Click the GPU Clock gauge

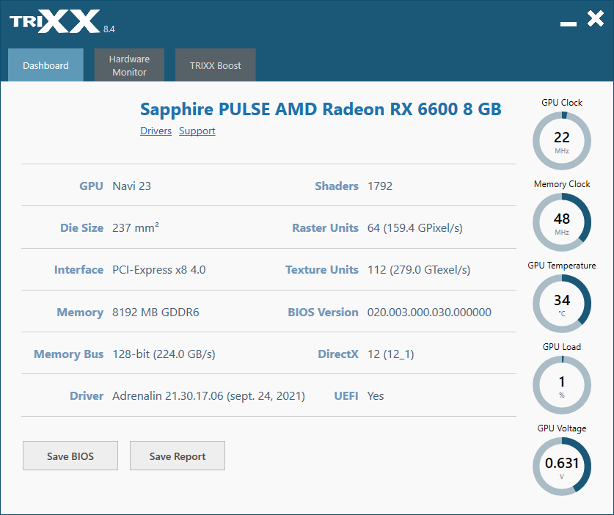click(x=562, y=141)
